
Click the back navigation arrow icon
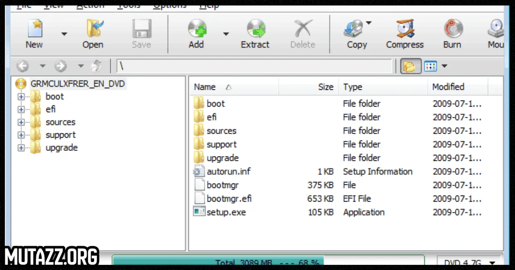point(22,66)
